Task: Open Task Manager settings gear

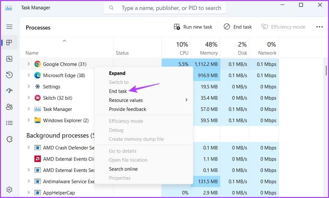Action: pos(9,190)
